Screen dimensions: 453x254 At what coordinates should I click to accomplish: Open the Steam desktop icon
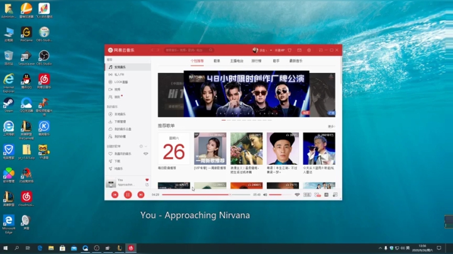pyautogui.click(x=8, y=105)
